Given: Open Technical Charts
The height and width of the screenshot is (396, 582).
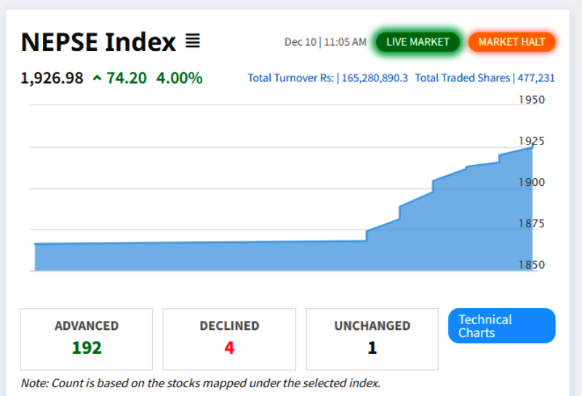Looking at the screenshot, I should (x=501, y=326).
